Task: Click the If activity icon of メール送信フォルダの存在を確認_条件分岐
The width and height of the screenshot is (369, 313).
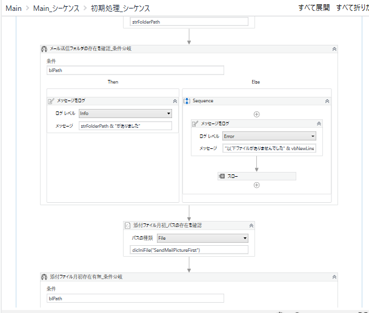Action: tap(44, 49)
